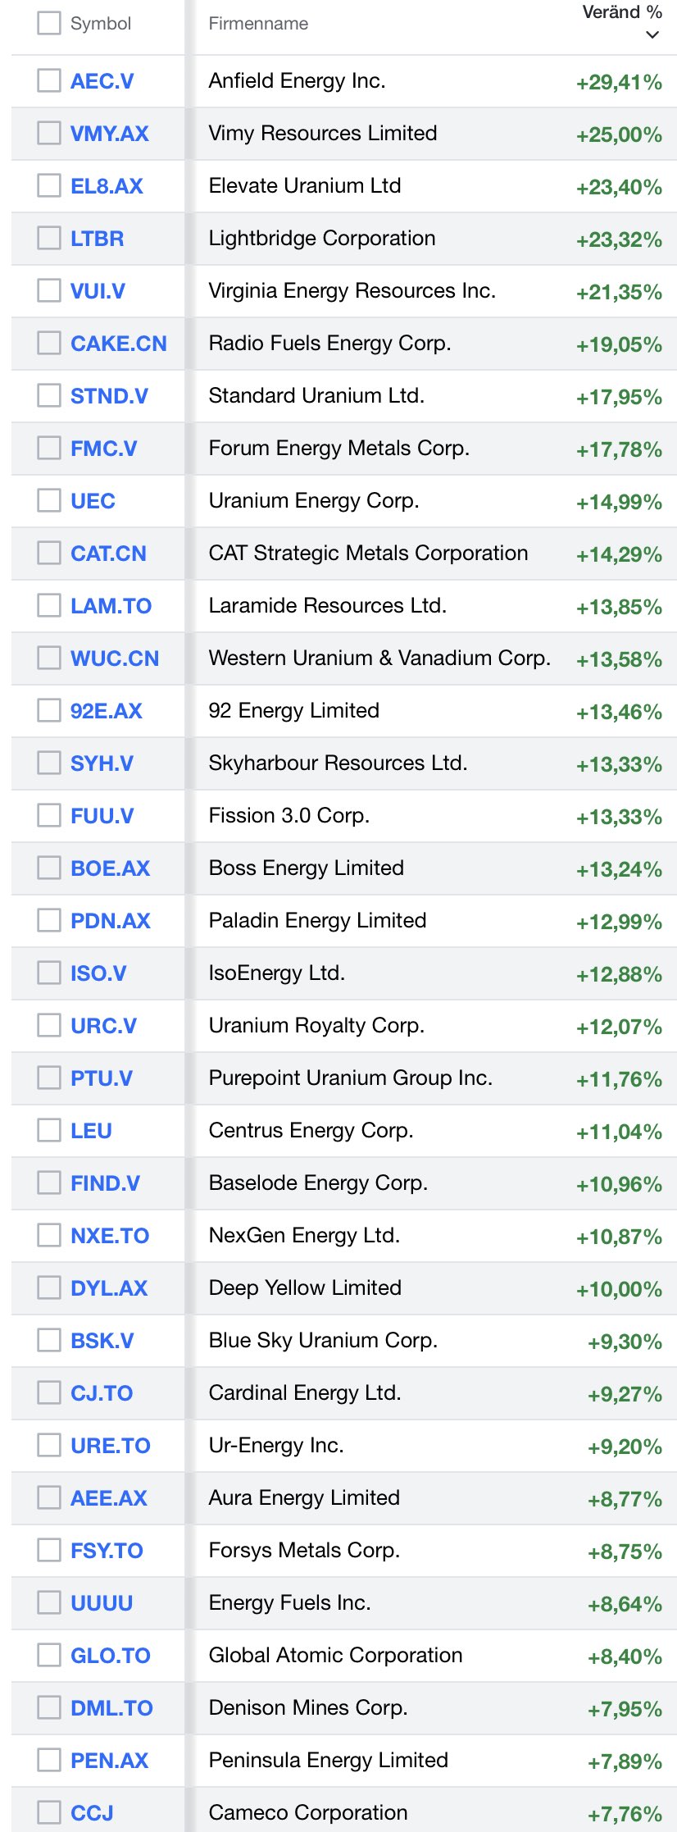
Task: Sort the table by Symbol column
Action: pos(100,24)
